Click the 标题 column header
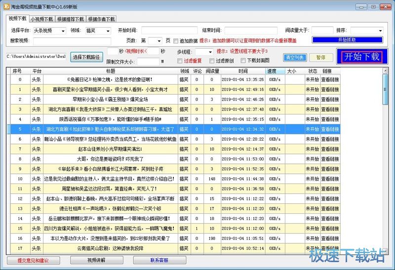The height and width of the screenshot is (270, 395). click(x=111, y=71)
